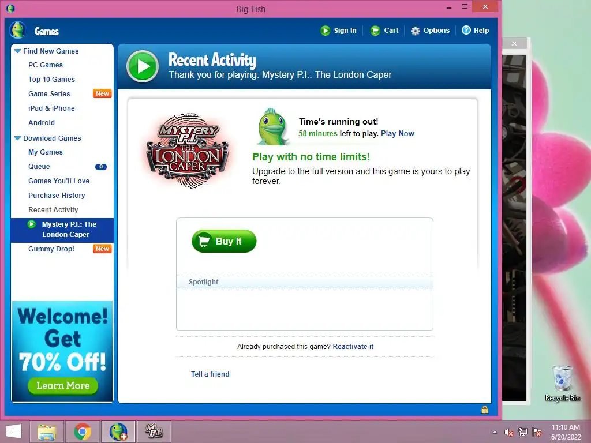Switch to Mystery P.I. taskbar icon
Screen dimensions: 591x443
(154, 431)
